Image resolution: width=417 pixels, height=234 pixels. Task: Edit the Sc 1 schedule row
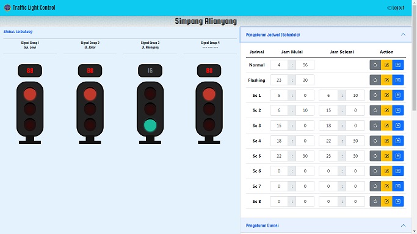[386, 95]
